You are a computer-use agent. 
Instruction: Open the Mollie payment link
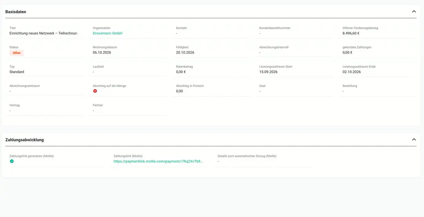click(x=158, y=161)
